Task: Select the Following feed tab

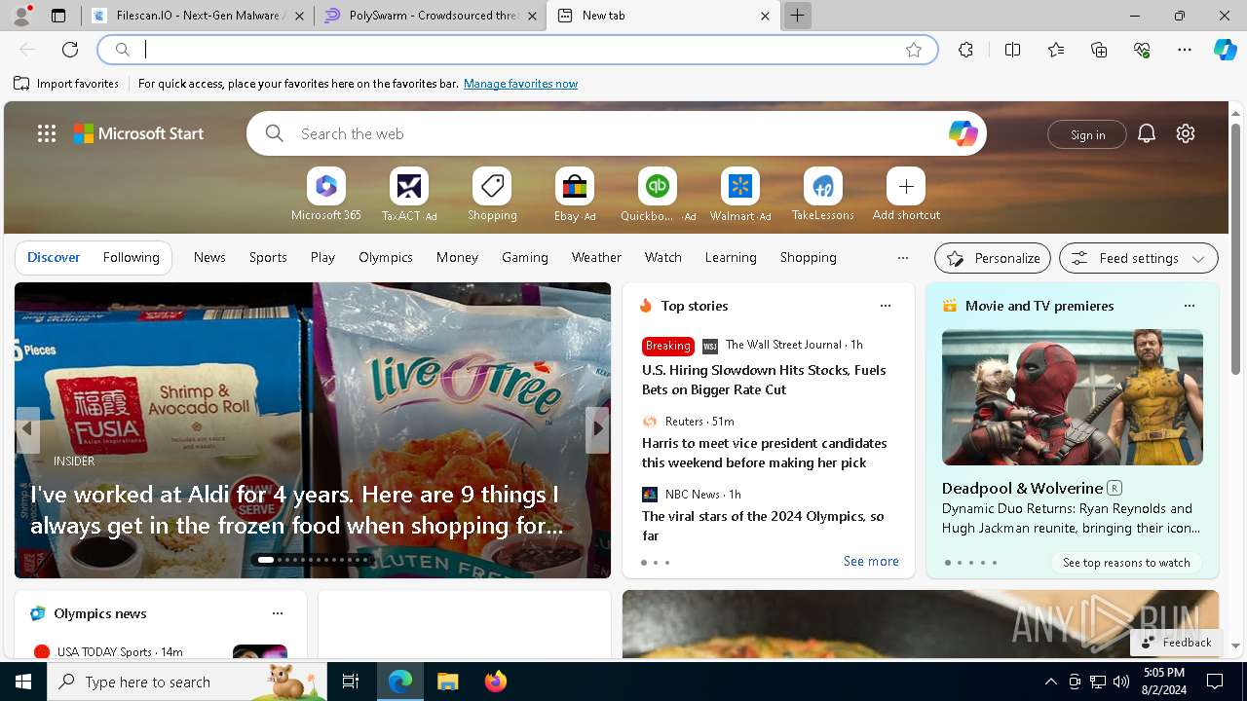Action: (x=132, y=257)
